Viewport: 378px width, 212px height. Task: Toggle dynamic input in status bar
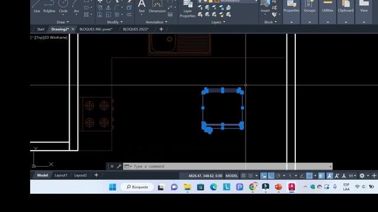tap(264, 175)
